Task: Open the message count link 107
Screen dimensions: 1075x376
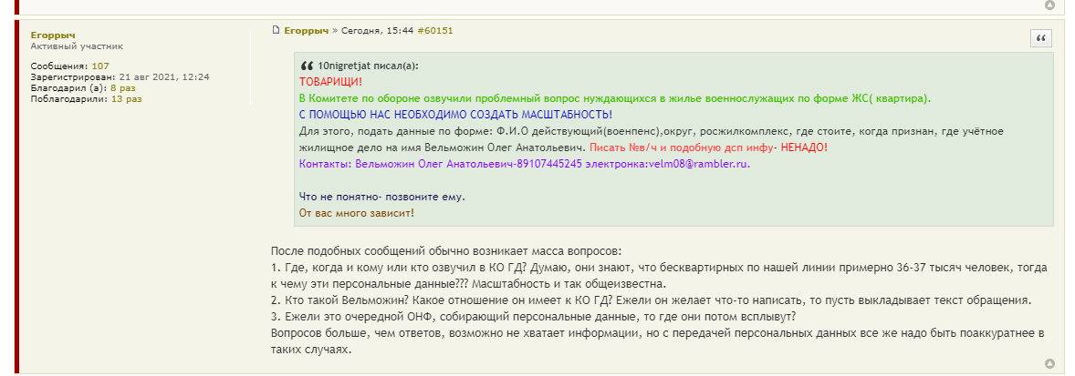Action: pyautogui.click(x=100, y=66)
